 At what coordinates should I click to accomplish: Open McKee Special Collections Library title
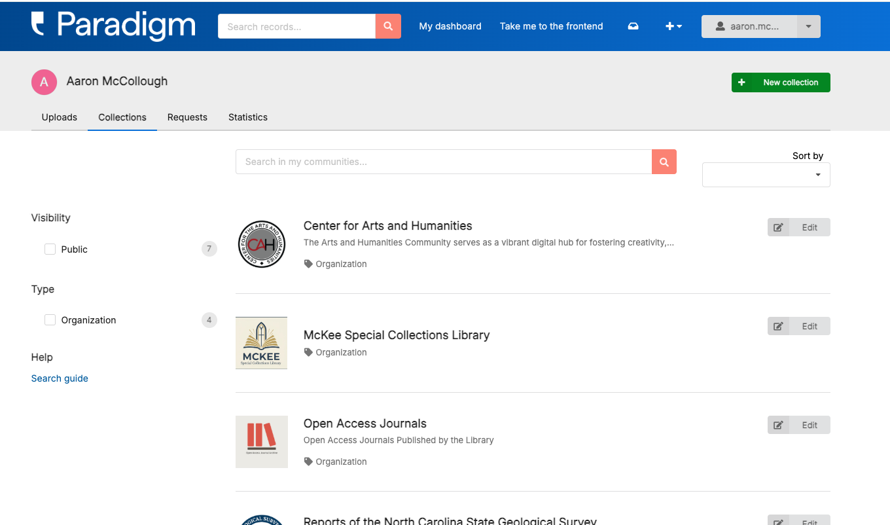(x=397, y=335)
